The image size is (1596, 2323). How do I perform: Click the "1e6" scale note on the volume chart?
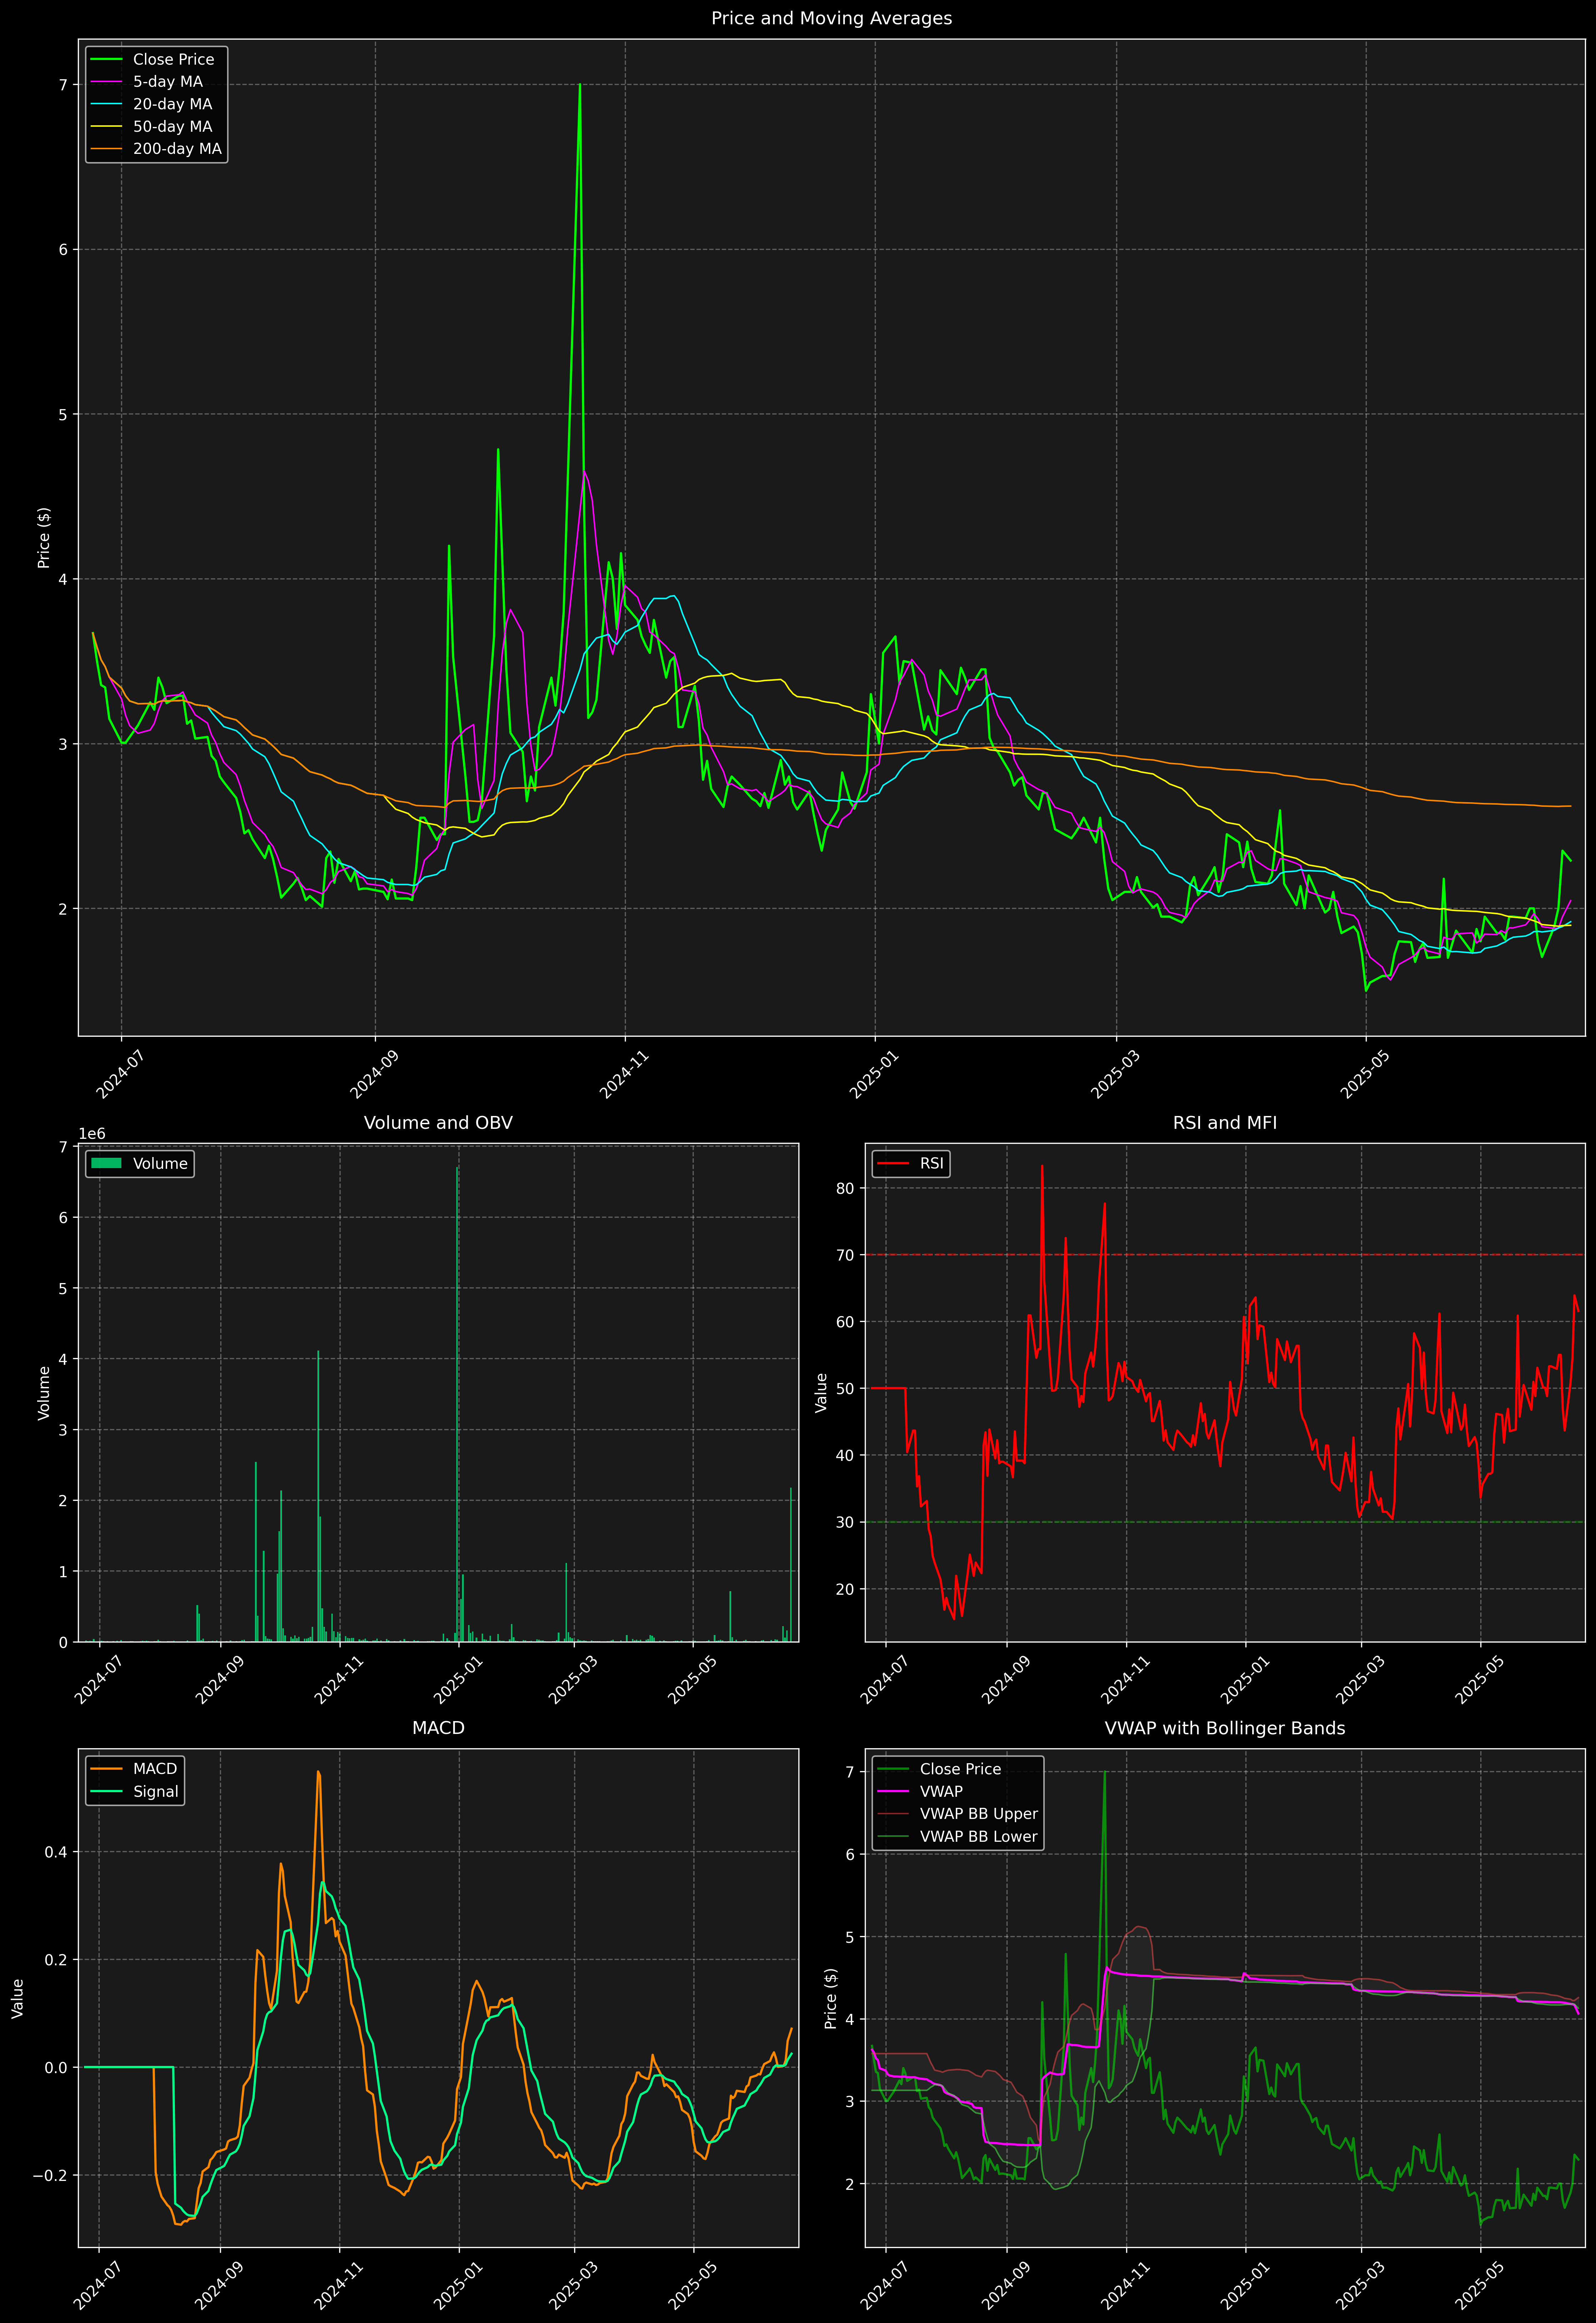tap(92, 1133)
